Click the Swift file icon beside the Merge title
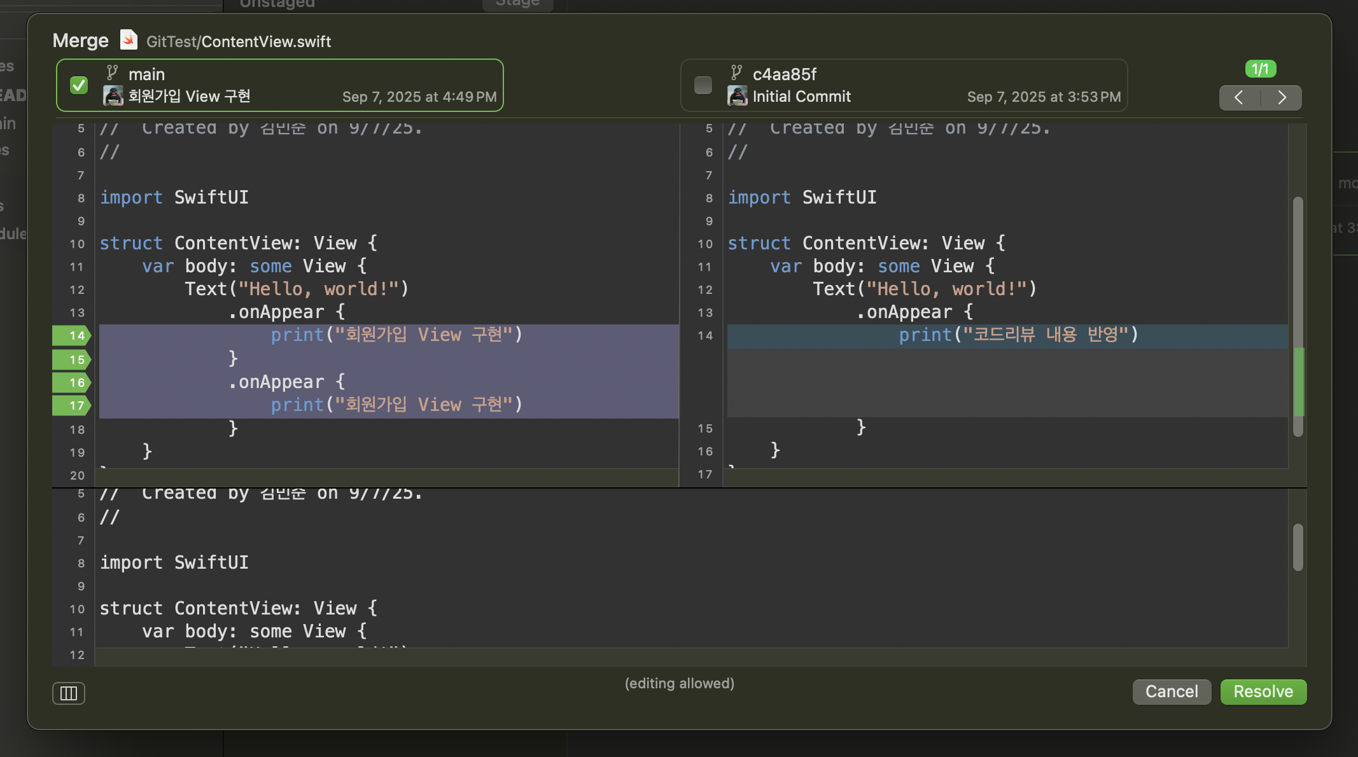 coord(129,40)
